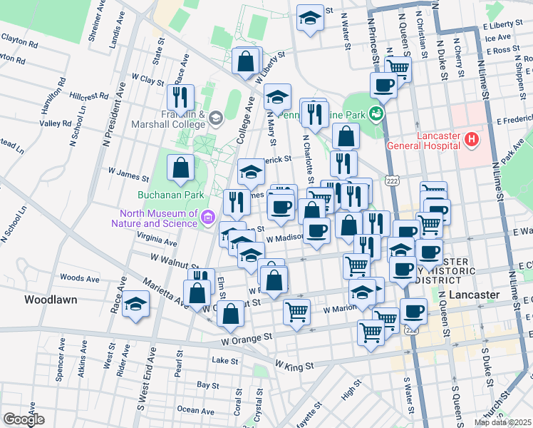This screenshot has height=428, width=533.
Task: Open school marker right of W Marion label
Action: (x=363, y=295)
